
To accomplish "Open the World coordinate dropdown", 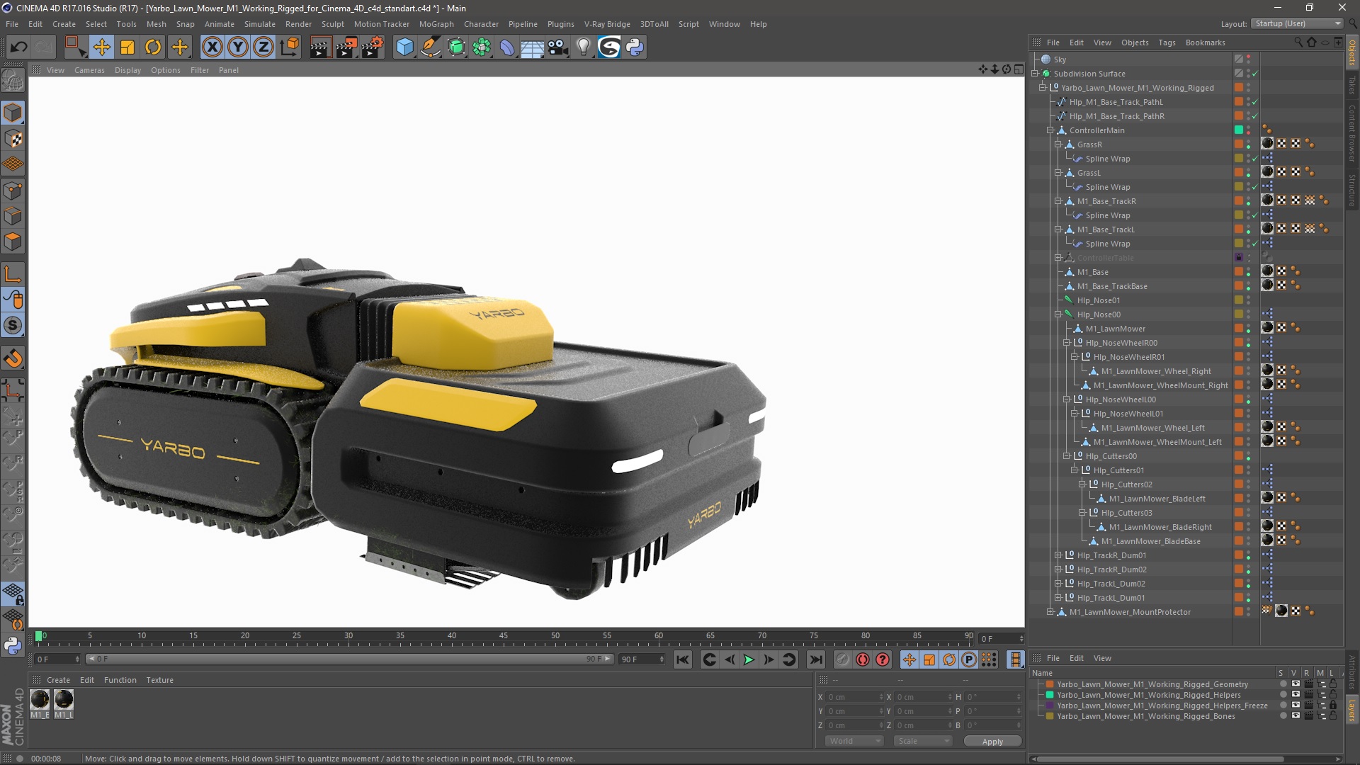I will click(854, 741).
